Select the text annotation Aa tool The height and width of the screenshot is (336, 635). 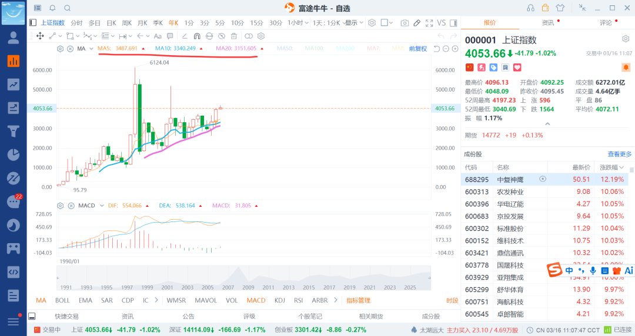(x=158, y=36)
